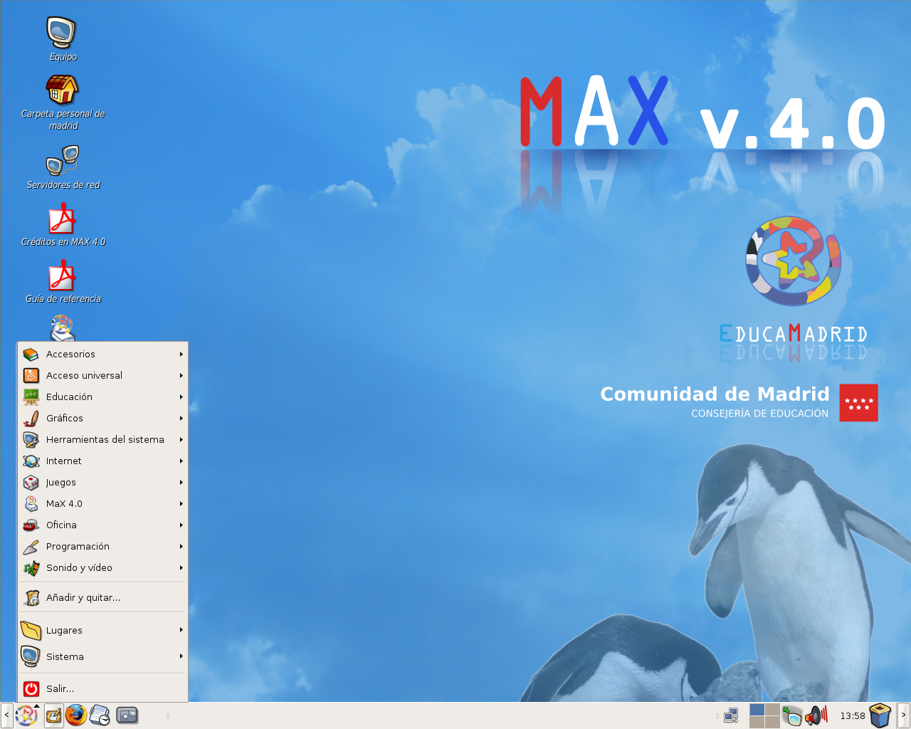Open the volume control speaker icon
The width and height of the screenshot is (911, 729).
pos(816,715)
